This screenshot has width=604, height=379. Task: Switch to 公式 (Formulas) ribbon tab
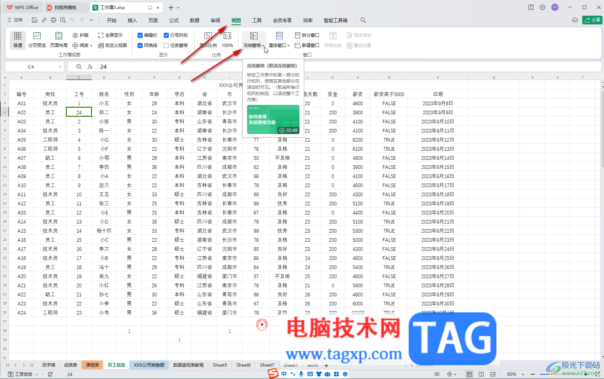tap(174, 20)
